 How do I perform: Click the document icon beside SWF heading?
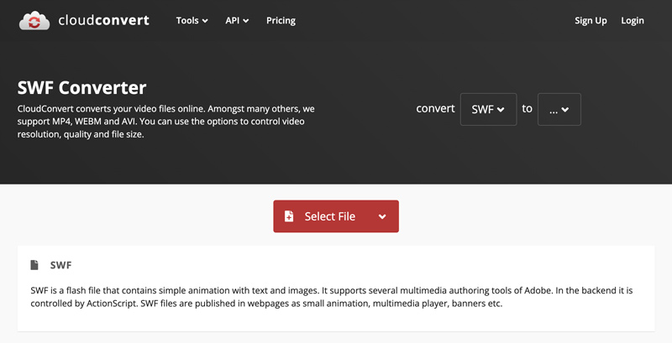coord(34,265)
